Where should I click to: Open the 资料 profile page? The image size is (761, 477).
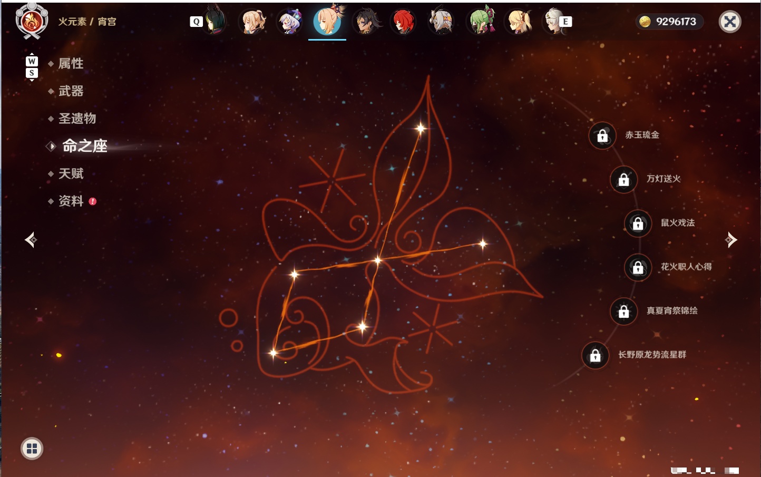[71, 201]
